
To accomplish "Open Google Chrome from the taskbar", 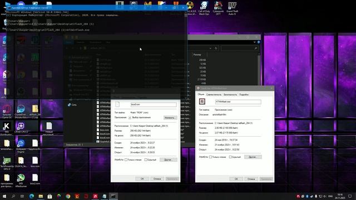I will click(68, 196).
